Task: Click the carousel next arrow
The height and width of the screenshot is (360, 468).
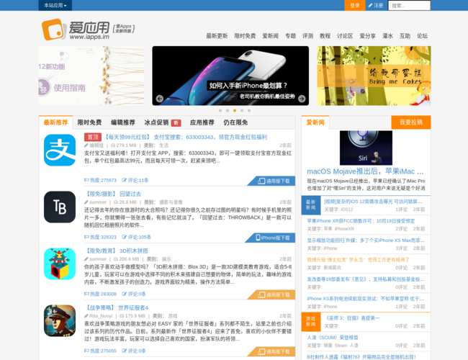Action: click(302, 99)
